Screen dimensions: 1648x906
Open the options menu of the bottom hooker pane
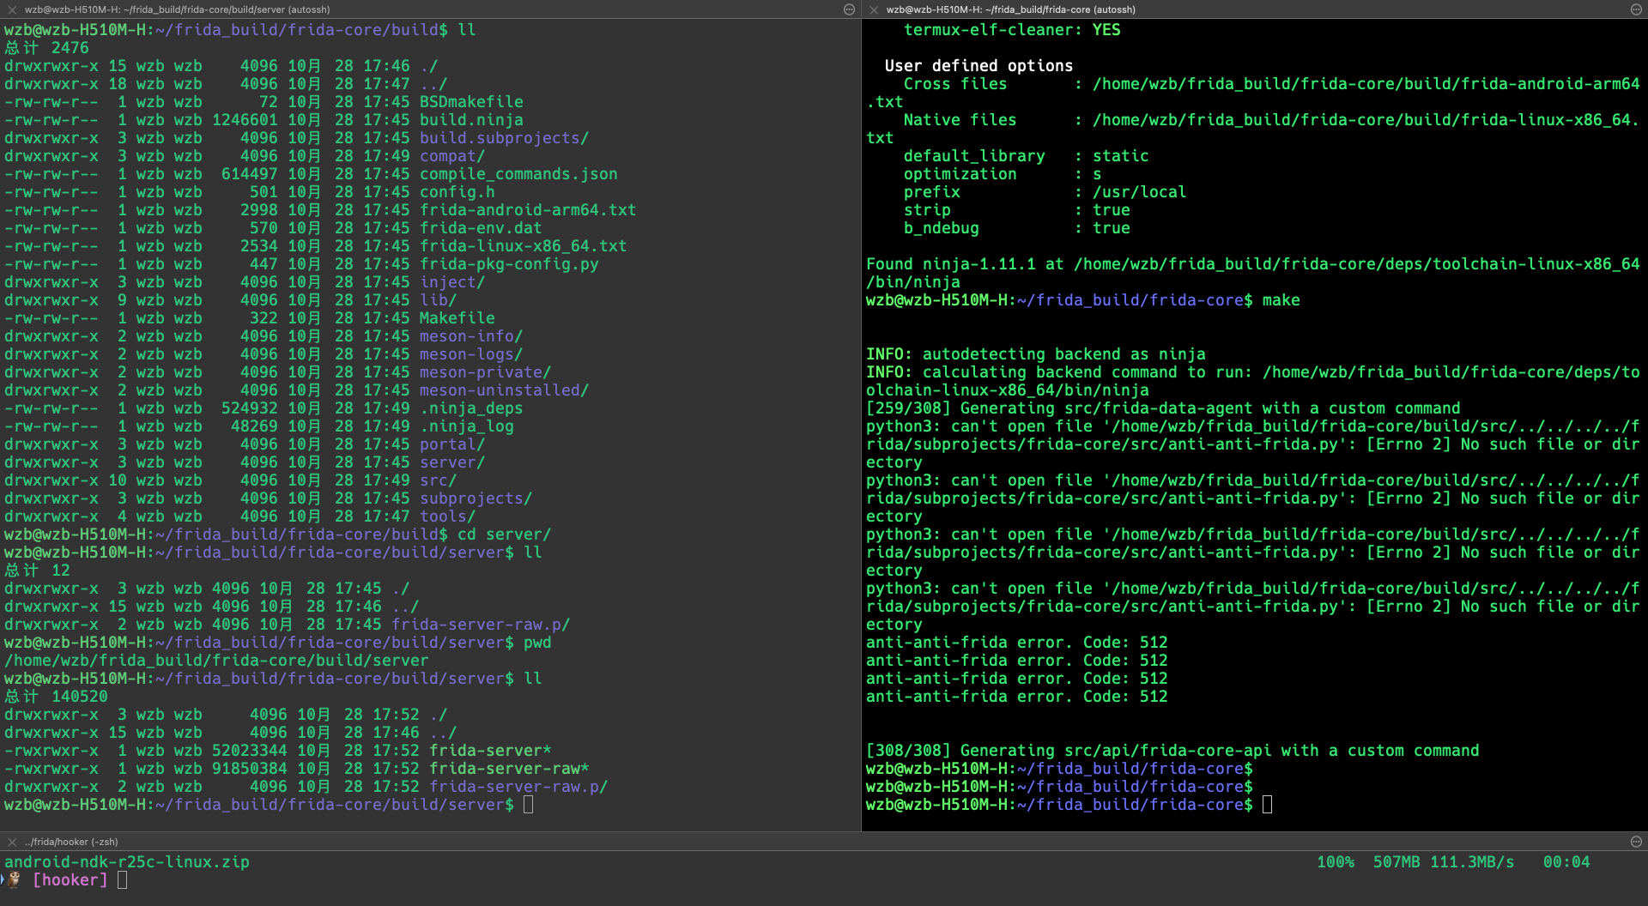point(1636,842)
